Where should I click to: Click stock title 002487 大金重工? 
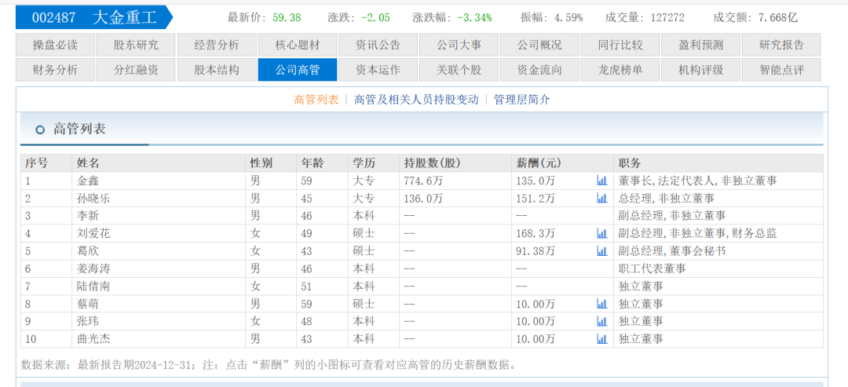click(94, 18)
